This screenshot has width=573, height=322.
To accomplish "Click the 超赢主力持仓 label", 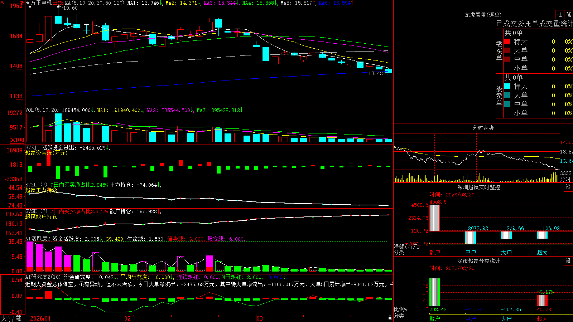I will point(41,190).
